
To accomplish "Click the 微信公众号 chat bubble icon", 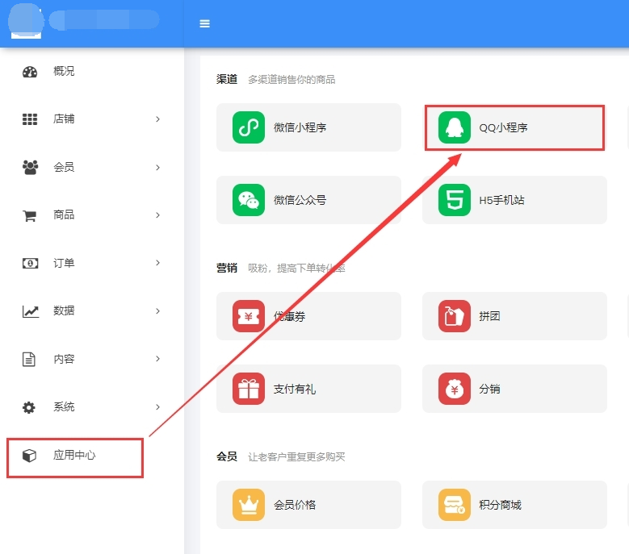I will [x=249, y=200].
